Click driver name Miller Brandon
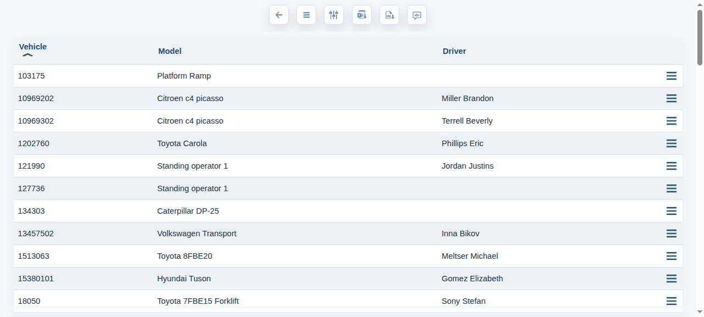The image size is (704, 317). tap(468, 98)
